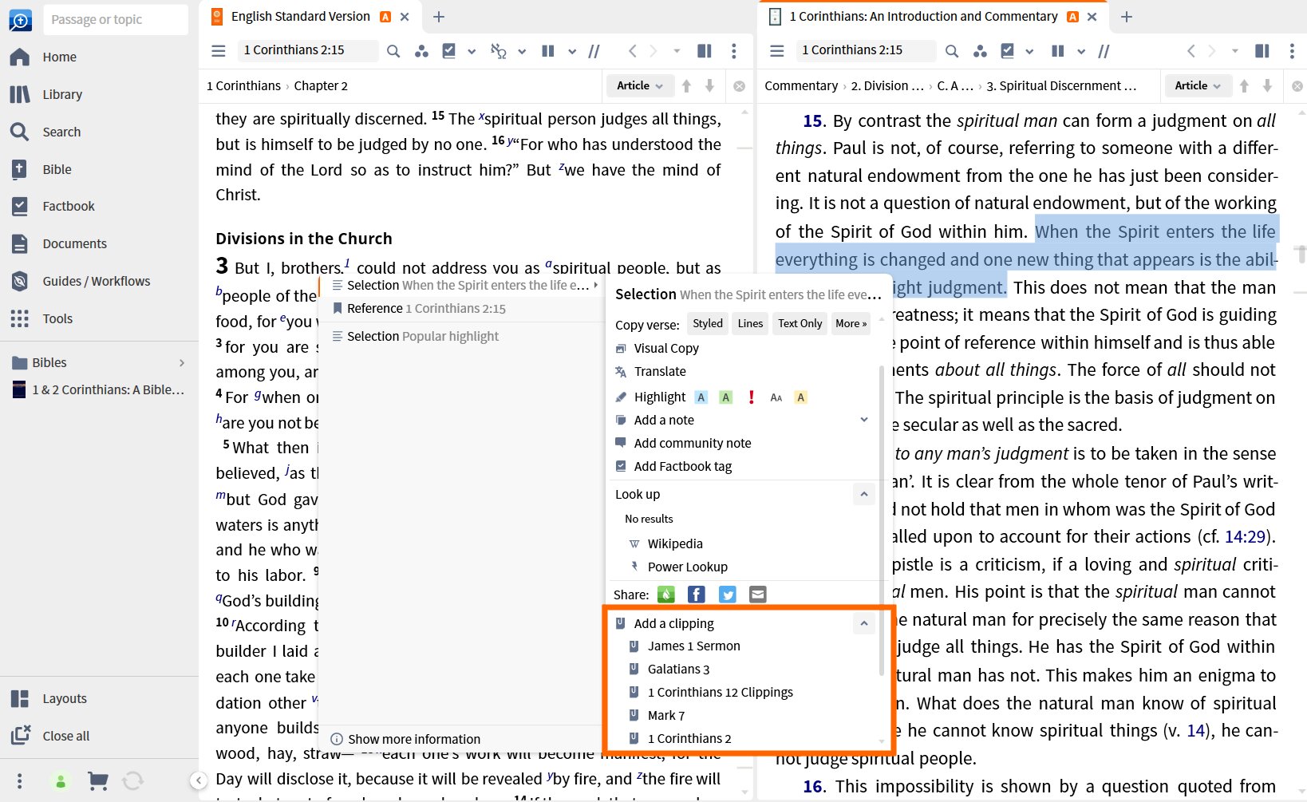Click the sync icon in the bottom bar

click(x=133, y=780)
